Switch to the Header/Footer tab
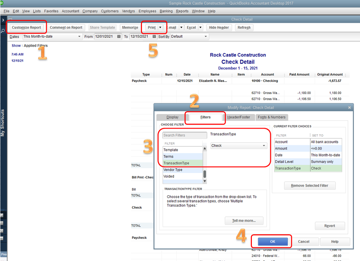This screenshot has height=261, width=360. coord(239,117)
